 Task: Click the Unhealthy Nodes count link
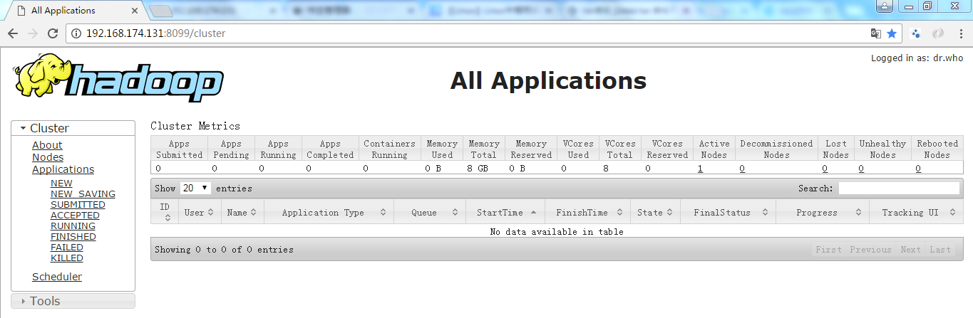(x=861, y=169)
